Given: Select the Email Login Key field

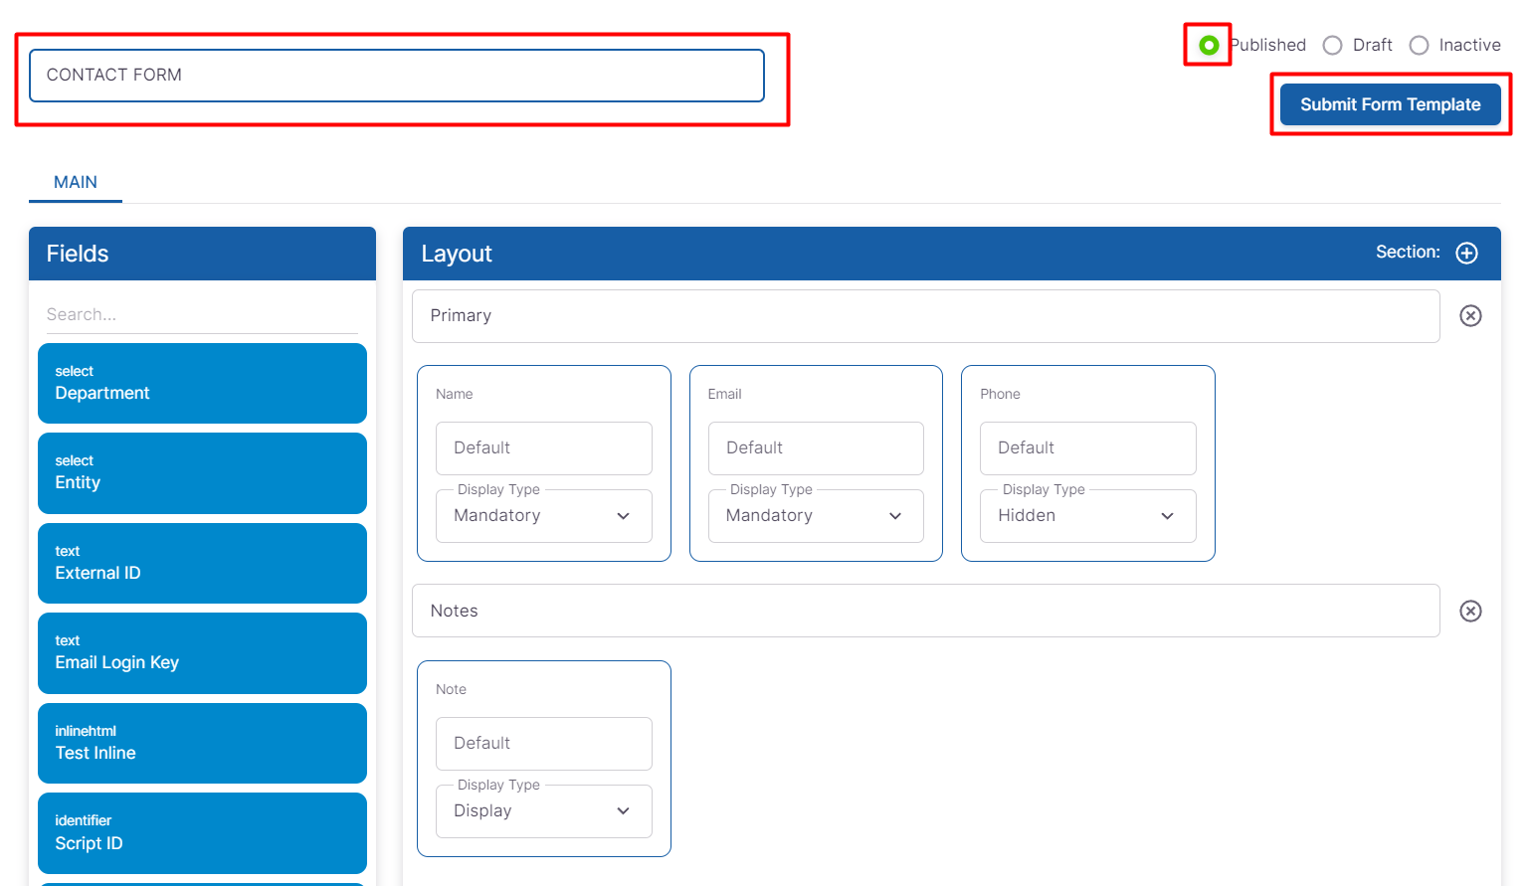Looking at the screenshot, I should 202,653.
